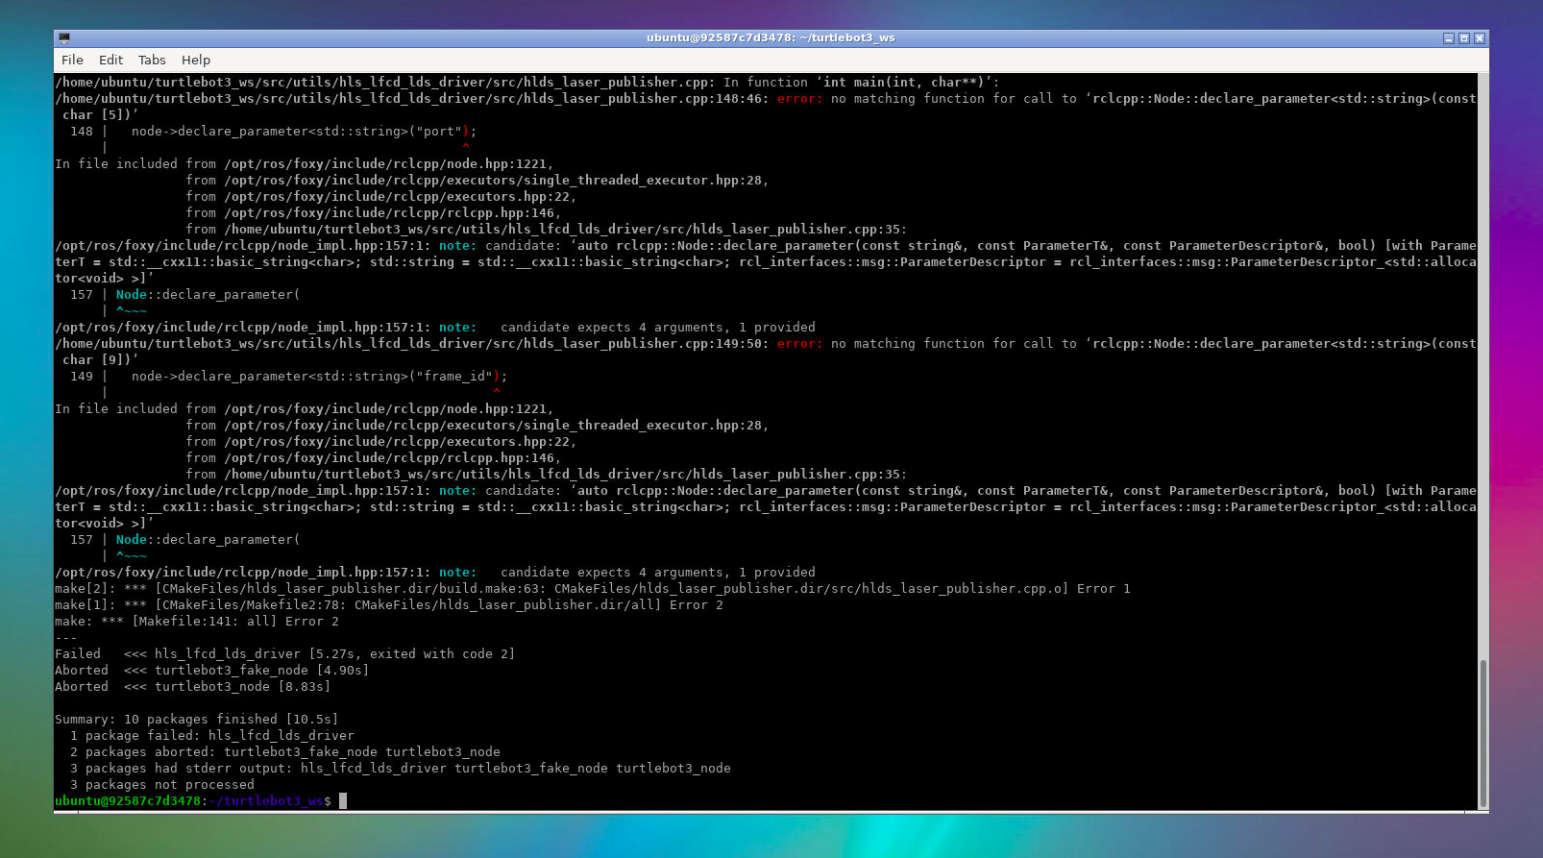Open the File menu
Screen dimensions: 1543x858
tap(72, 60)
